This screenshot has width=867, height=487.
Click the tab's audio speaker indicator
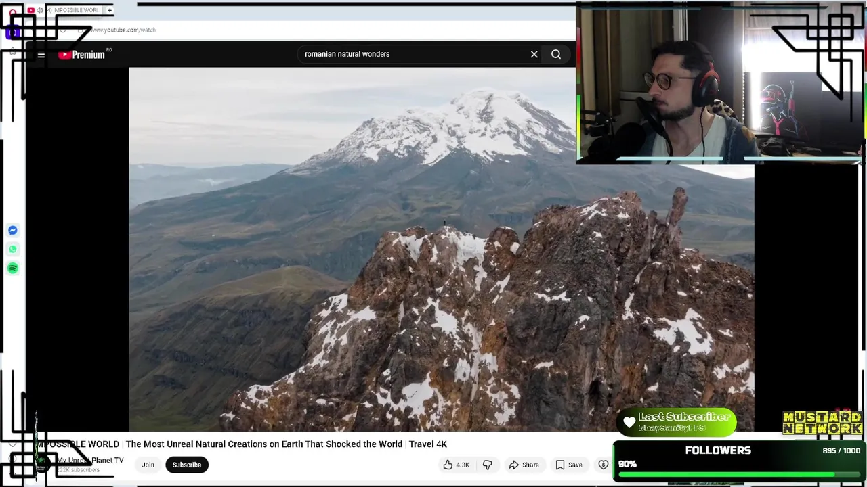click(40, 10)
